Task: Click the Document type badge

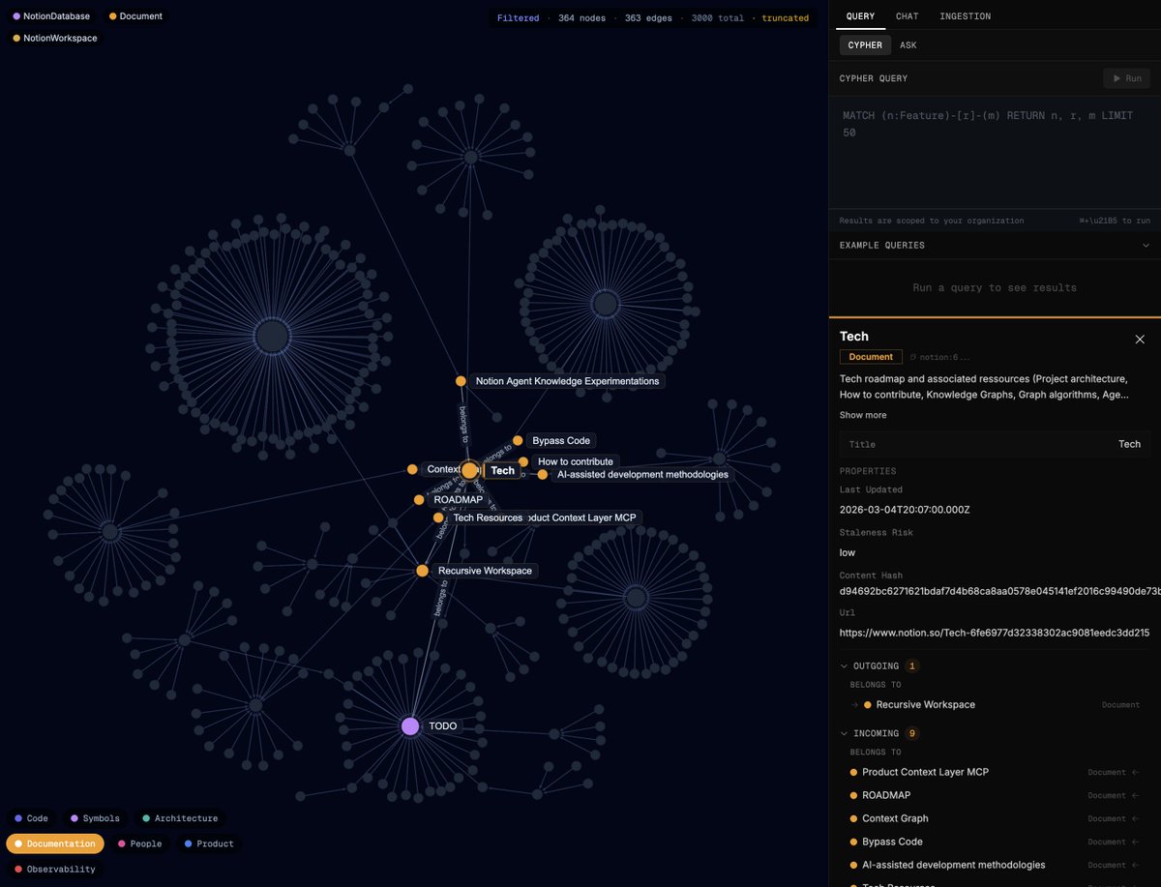Action: [x=871, y=357]
